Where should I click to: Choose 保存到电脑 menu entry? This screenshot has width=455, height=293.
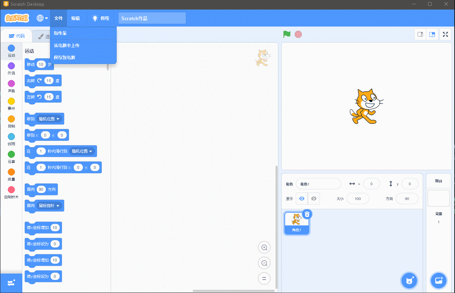click(83, 57)
